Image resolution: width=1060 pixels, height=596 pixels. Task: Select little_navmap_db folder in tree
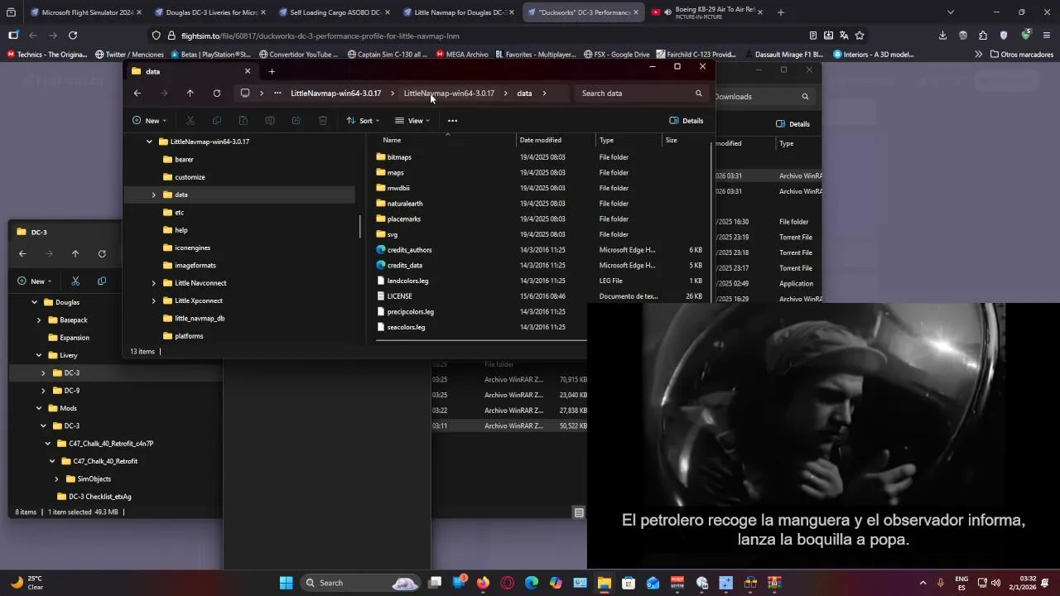coord(200,319)
